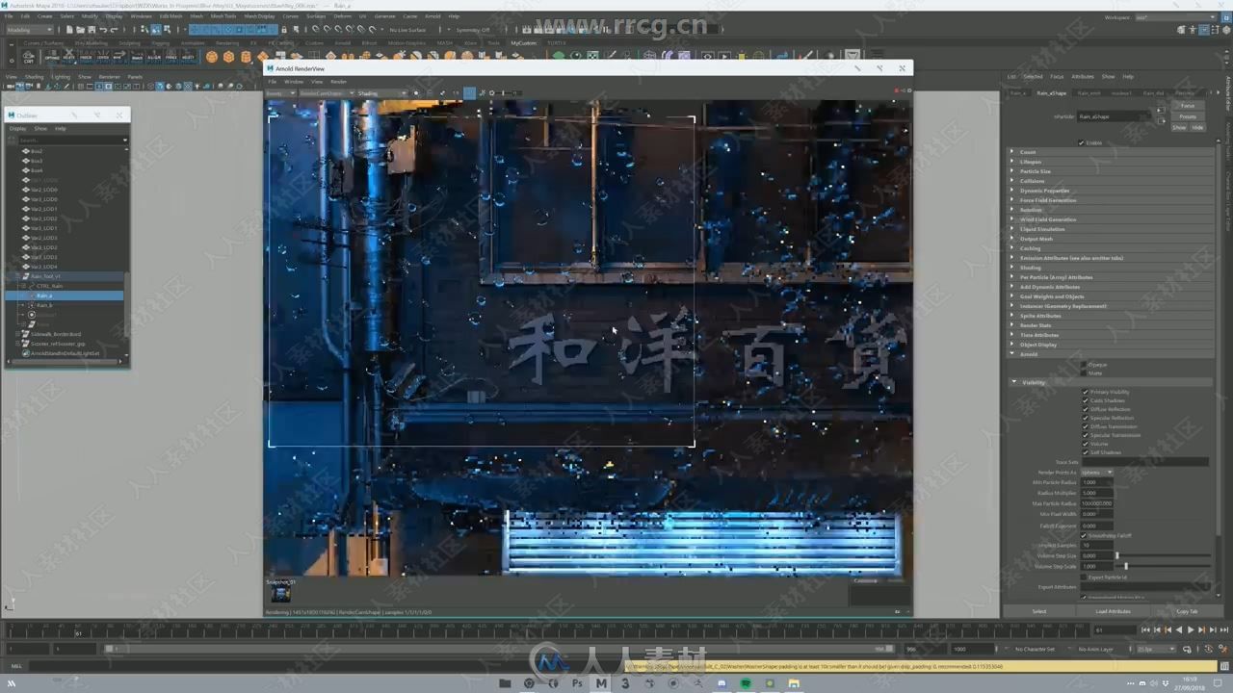Click the Redo icon in Maya's status line
Image resolution: width=1233 pixels, height=693 pixels.
point(113,30)
